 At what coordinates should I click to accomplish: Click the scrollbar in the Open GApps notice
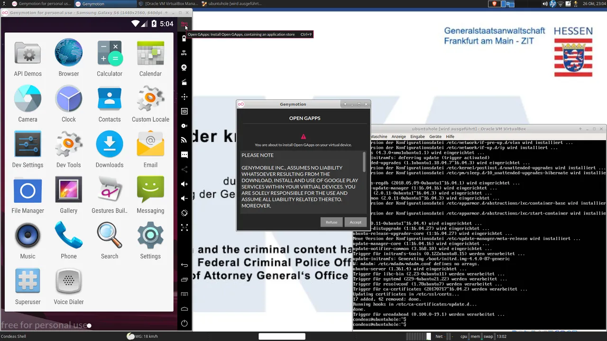[364, 162]
